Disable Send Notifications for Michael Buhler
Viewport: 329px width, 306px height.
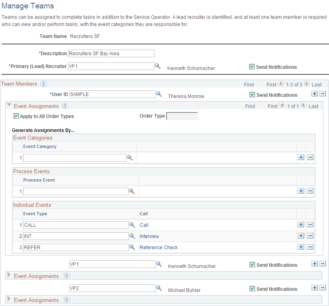coord(253,289)
